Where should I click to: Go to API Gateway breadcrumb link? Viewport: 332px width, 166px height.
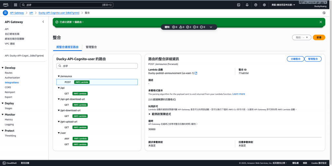click(17, 13)
